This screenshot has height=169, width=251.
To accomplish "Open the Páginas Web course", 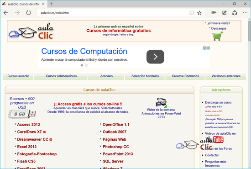I will pyautogui.click(x=115, y=139).
